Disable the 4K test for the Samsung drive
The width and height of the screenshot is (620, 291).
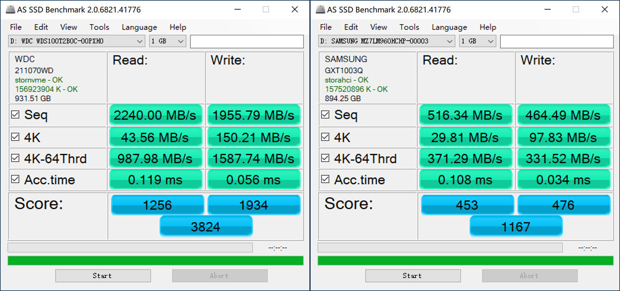pyautogui.click(x=325, y=137)
